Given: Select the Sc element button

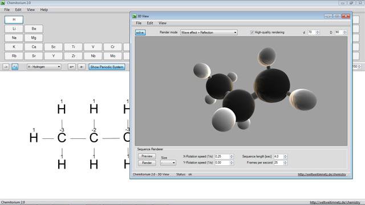Looking at the screenshot, I should pyautogui.click(x=54, y=47).
